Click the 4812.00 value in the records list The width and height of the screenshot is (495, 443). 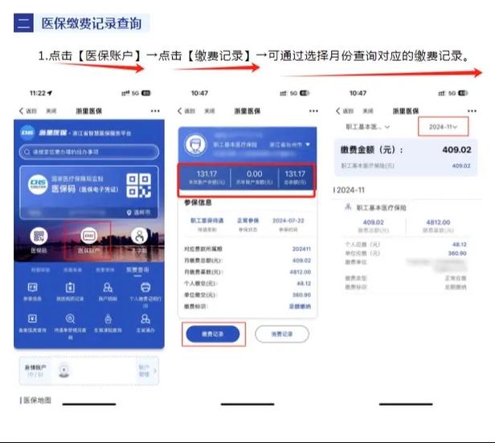pyautogui.click(x=438, y=222)
